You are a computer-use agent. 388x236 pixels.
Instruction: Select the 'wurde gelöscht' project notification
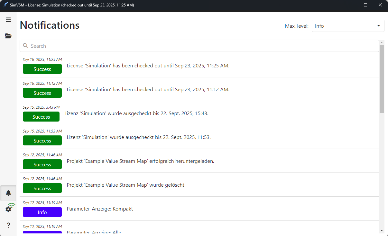[x=125, y=185]
